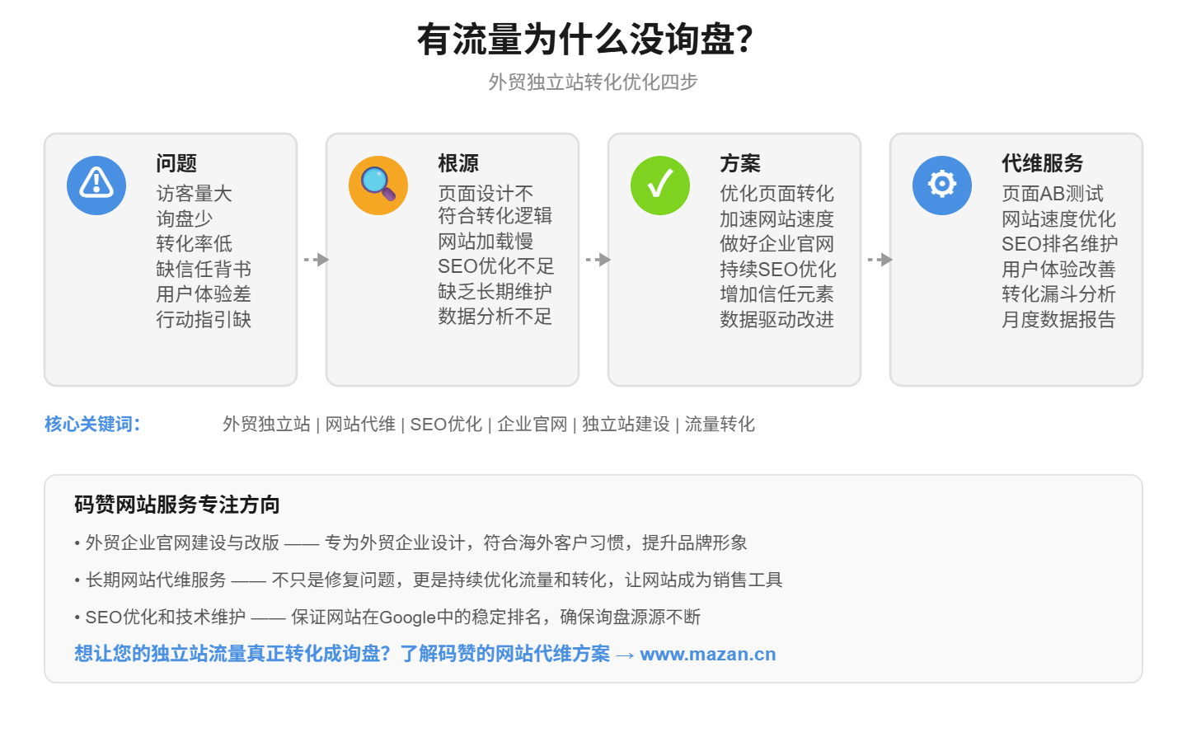The height and width of the screenshot is (742, 1187).
Task: Click the text 网站速度优化
Action: pyautogui.click(x=1059, y=218)
